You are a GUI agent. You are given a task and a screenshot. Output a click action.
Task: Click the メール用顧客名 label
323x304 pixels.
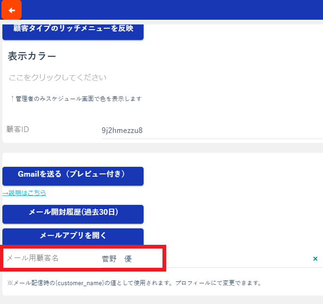pos(33,258)
